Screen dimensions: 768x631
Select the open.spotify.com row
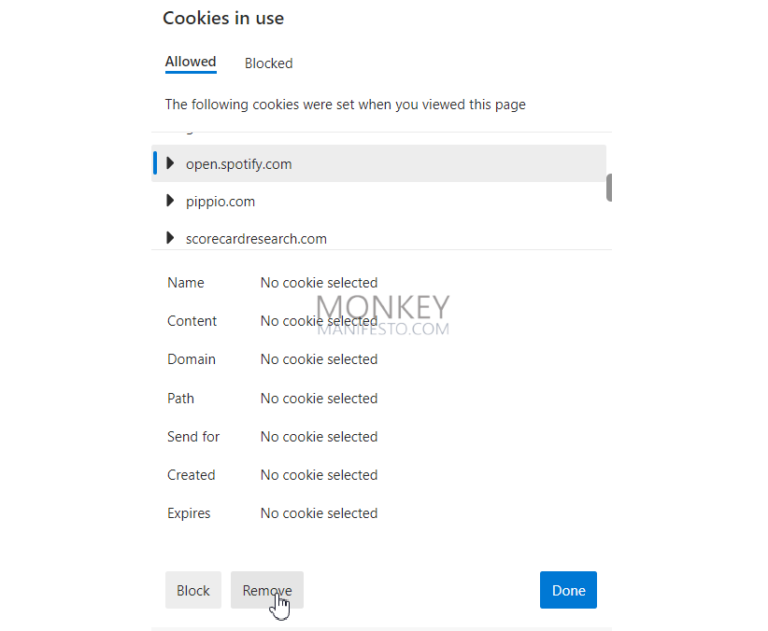click(x=378, y=163)
